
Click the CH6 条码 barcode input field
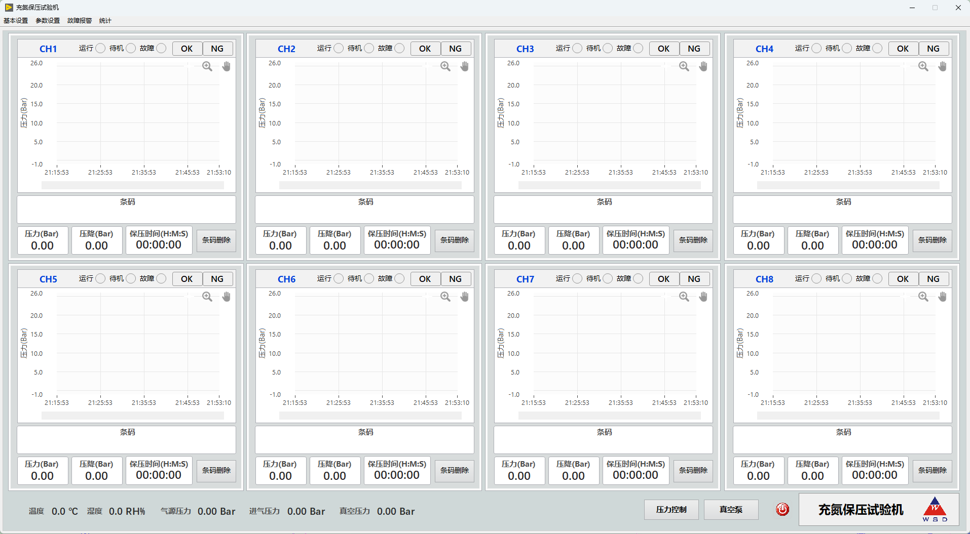coord(365,440)
